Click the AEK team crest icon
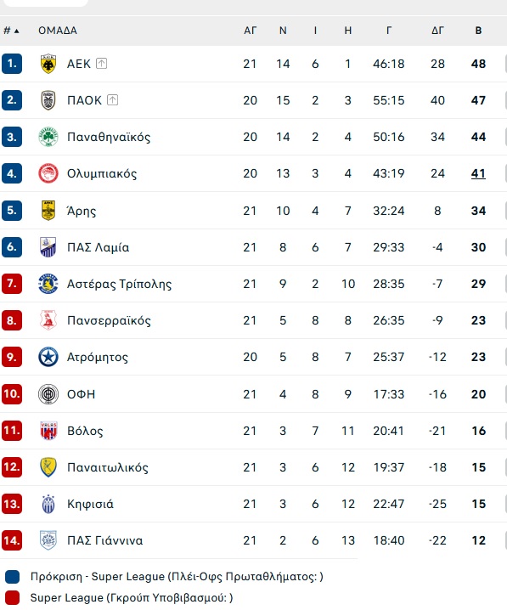The width and height of the screenshot is (507, 610). point(48,64)
